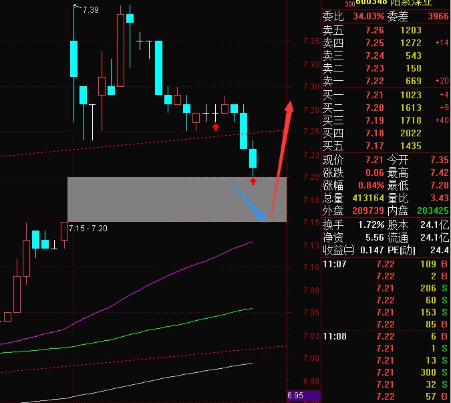Click the 净资 value 5.56
This screenshot has width=451, height=403.
point(374,238)
